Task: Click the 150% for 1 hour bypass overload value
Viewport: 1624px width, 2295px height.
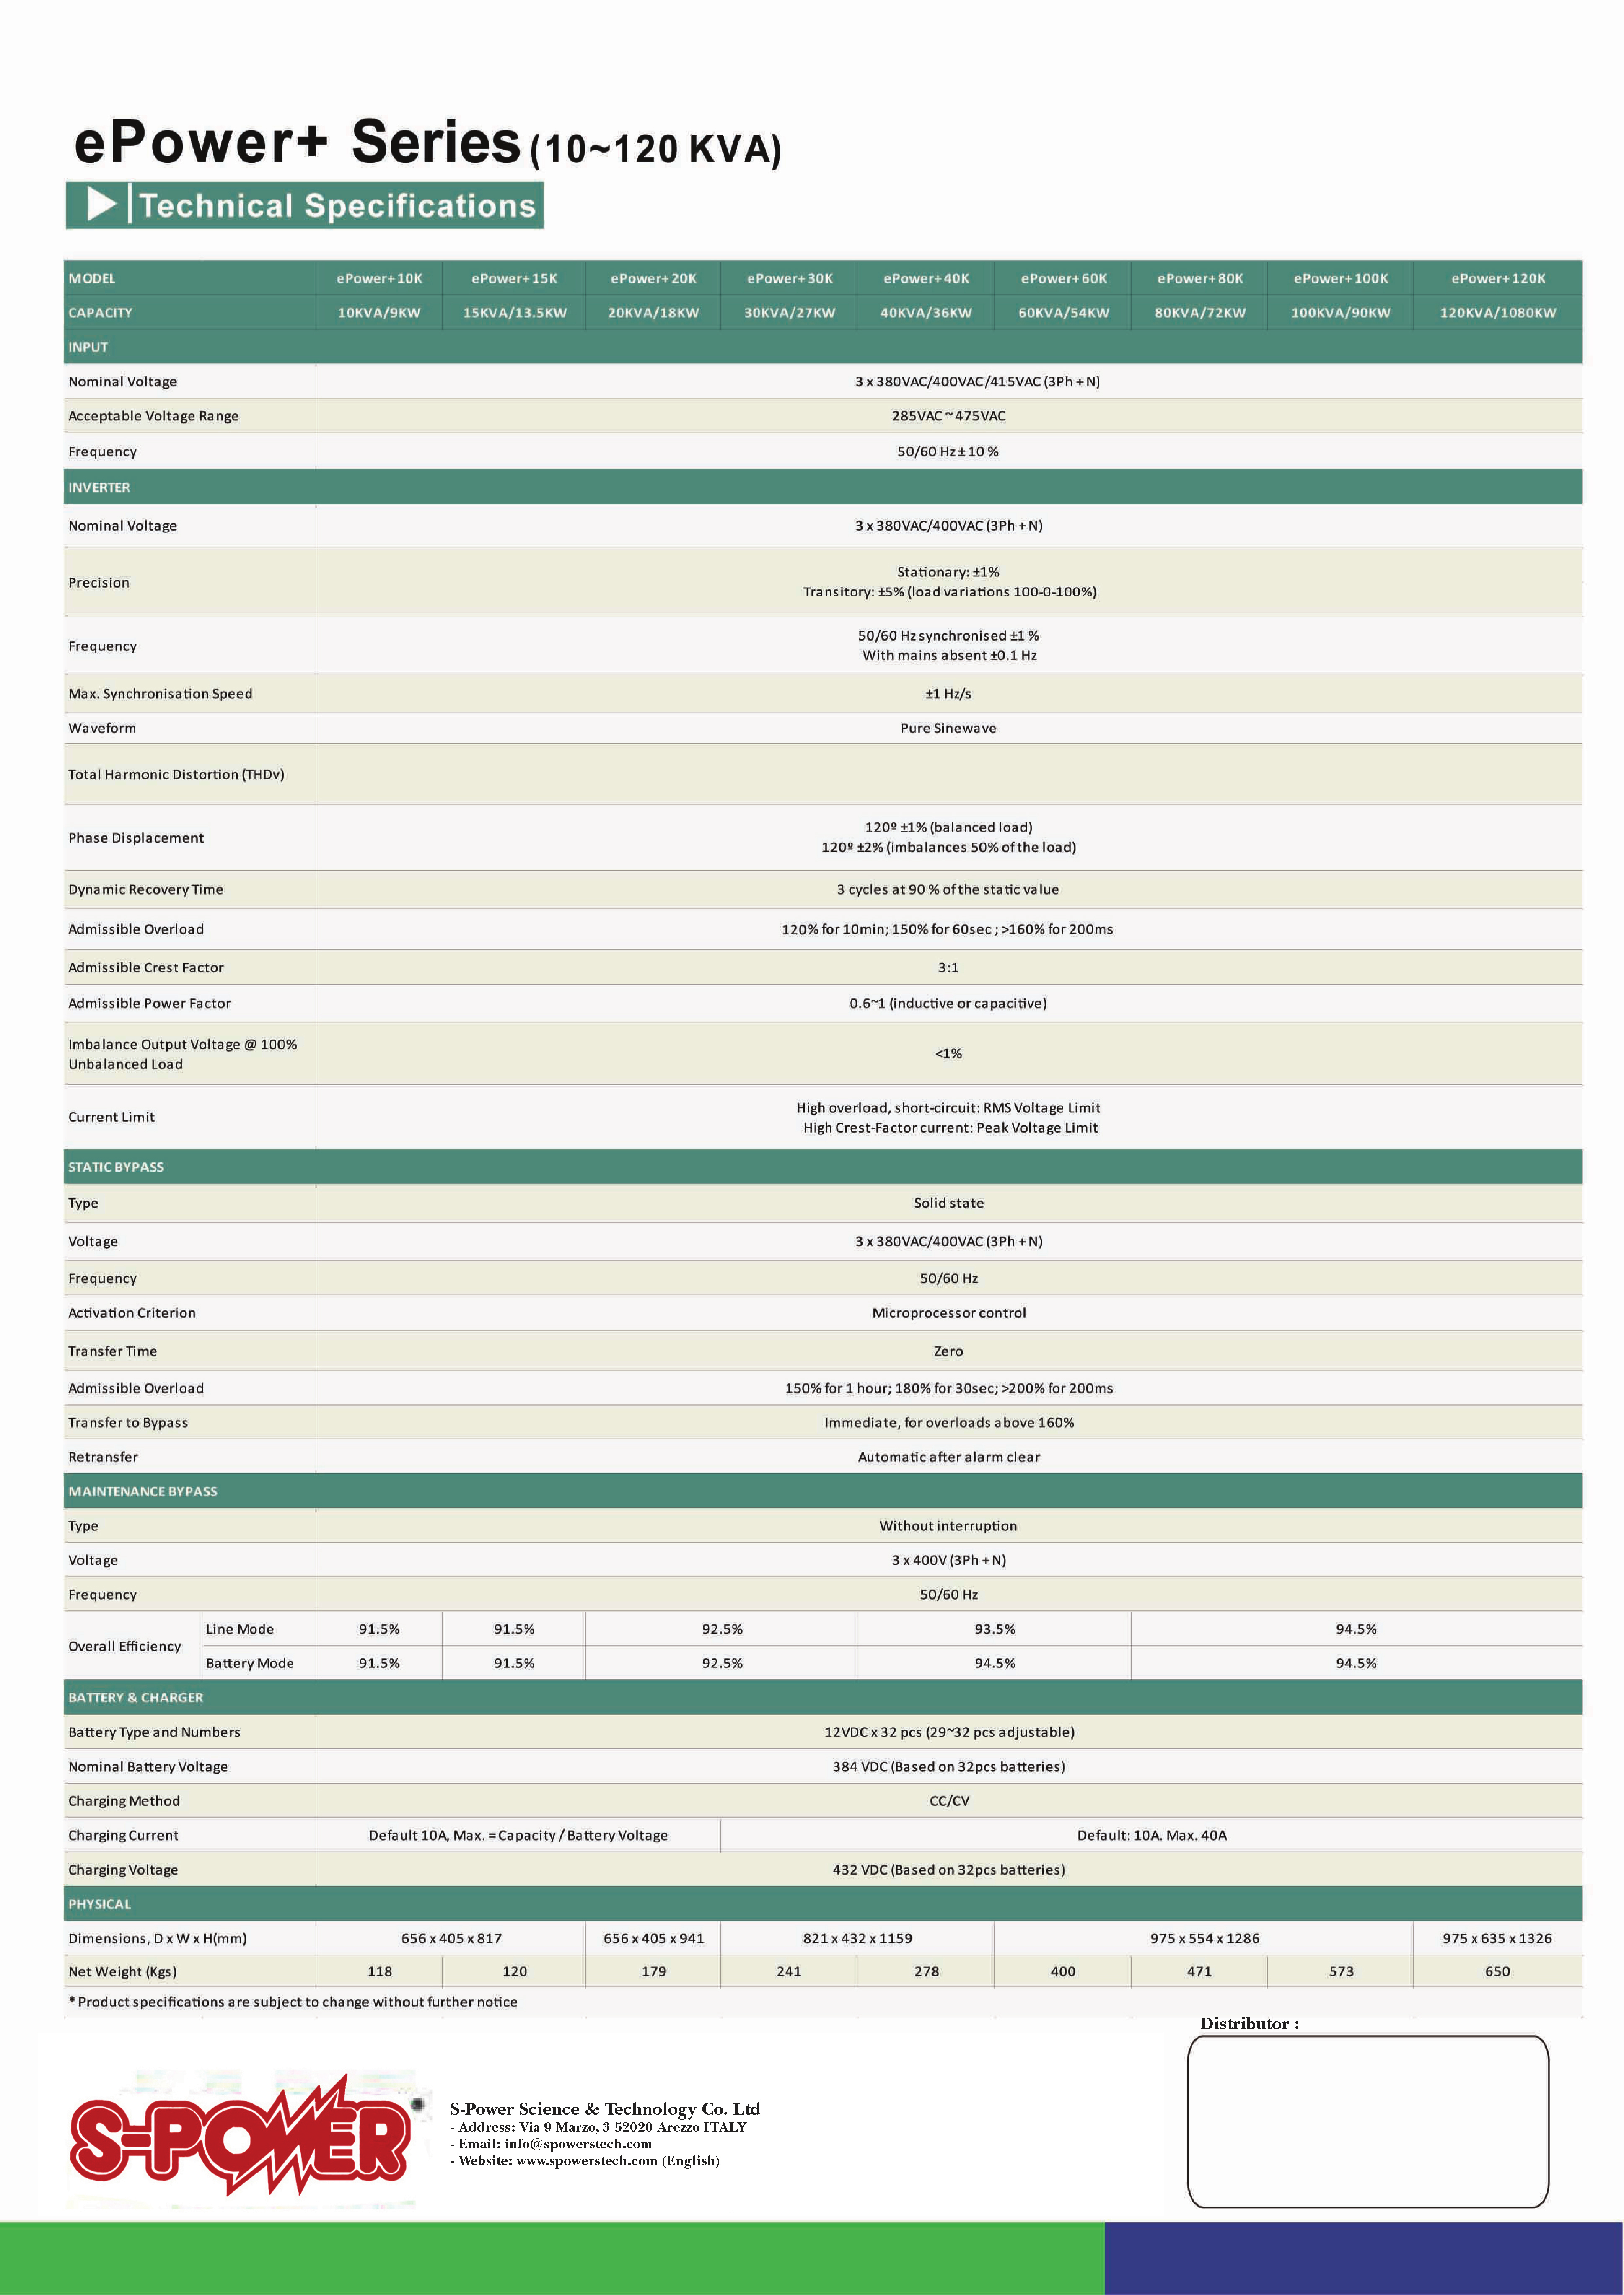Action: tap(948, 1388)
